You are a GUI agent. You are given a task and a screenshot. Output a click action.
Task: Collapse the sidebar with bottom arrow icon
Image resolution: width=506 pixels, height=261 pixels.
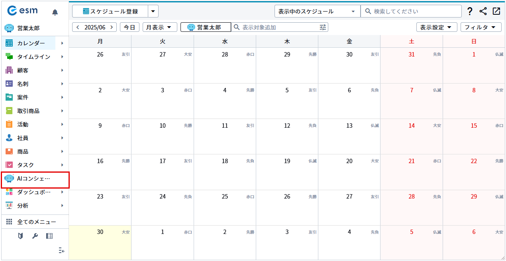61,250
